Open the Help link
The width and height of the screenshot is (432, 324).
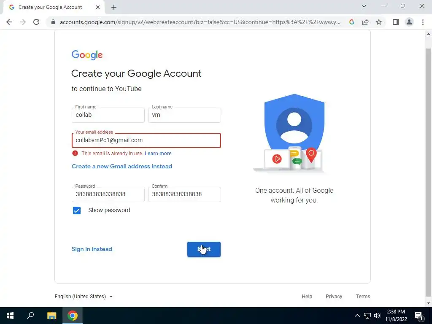click(307, 297)
